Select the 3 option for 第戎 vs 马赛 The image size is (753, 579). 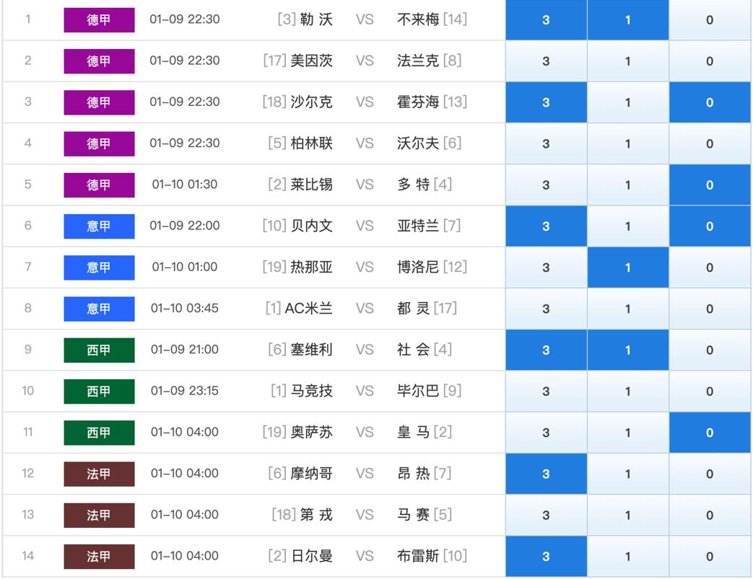point(546,515)
